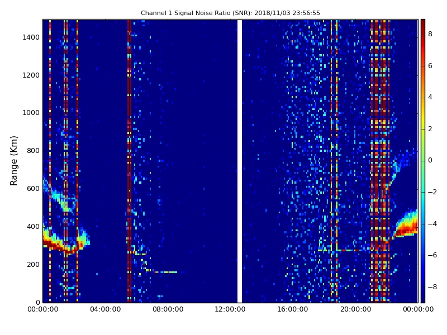Click the plot title showing Channel 1 SNR
The width and height of the screenshot is (447, 335).
pyautogui.click(x=230, y=13)
